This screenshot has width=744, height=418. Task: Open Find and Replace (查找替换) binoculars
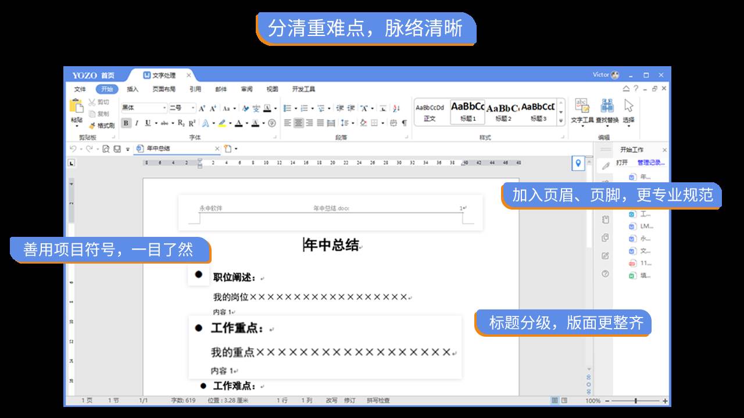(607, 106)
